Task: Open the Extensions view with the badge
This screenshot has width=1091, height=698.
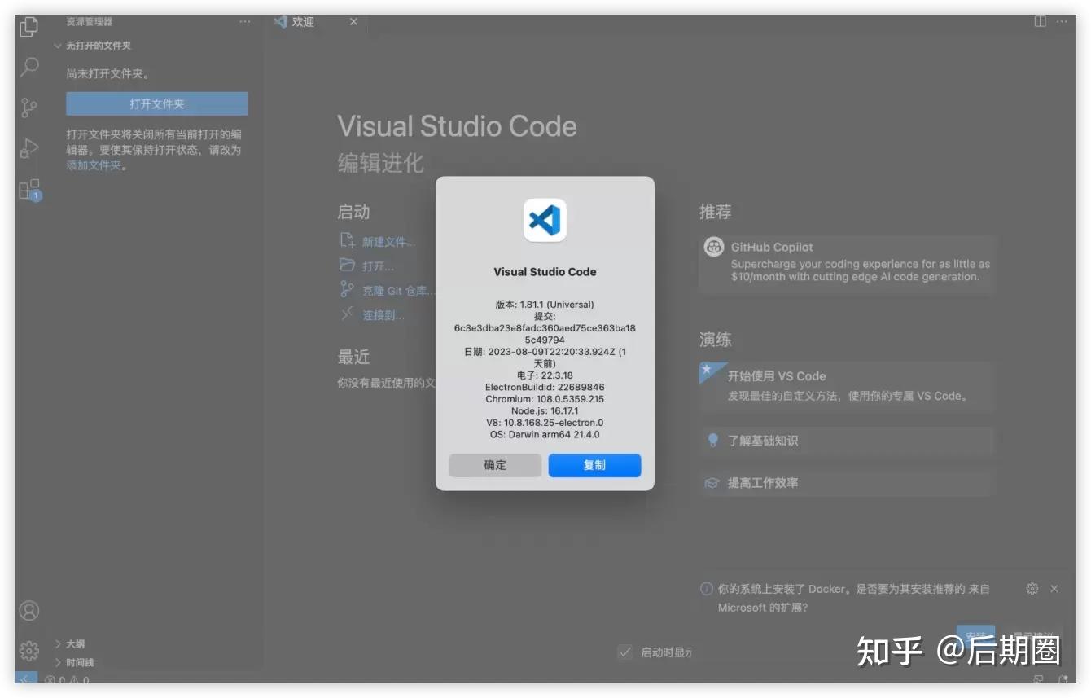Action: [x=29, y=189]
